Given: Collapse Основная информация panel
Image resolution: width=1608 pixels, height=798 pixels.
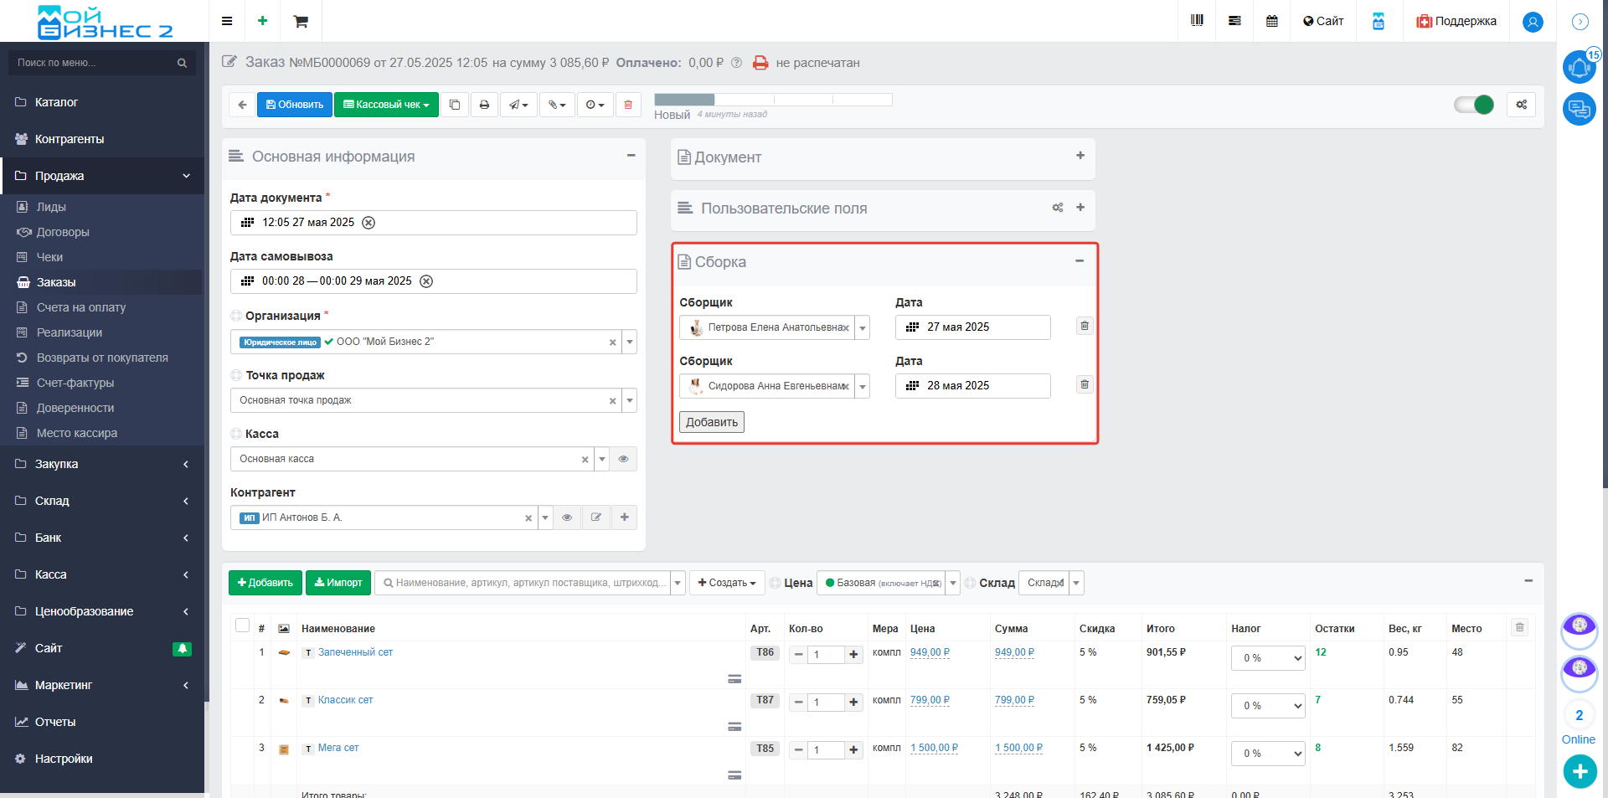Looking at the screenshot, I should point(631,156).
